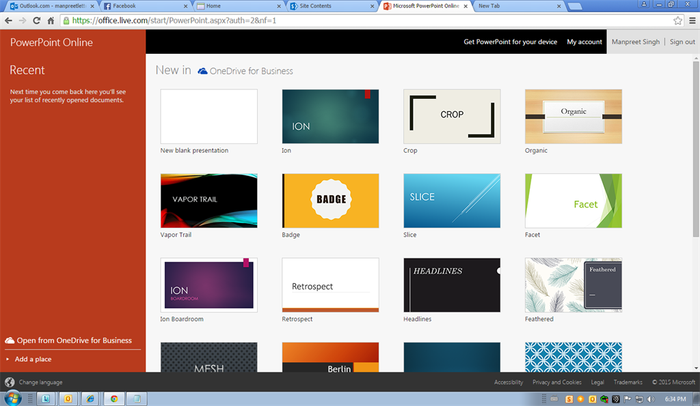Select the Retrospect template thumbnail

(x=330, y=285)
